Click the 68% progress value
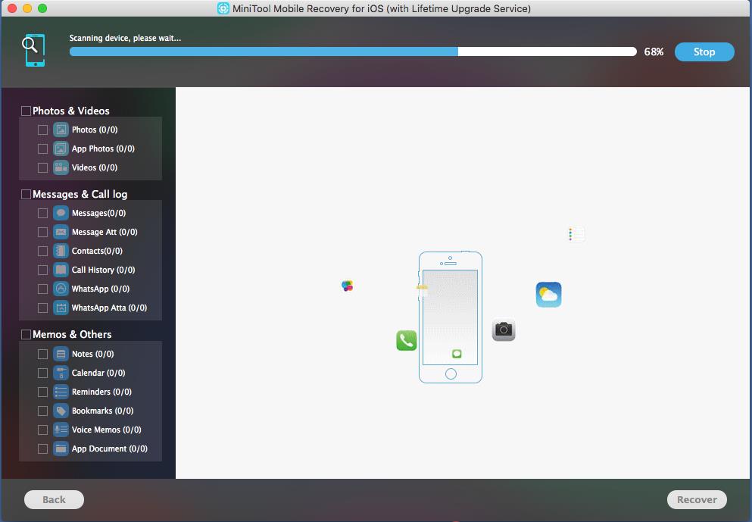Image resolution: width=752 pixels, height=522 pixels. (654, 52)
